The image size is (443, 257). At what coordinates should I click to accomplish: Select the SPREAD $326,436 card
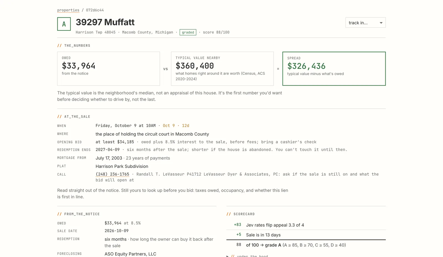point(334,69)
